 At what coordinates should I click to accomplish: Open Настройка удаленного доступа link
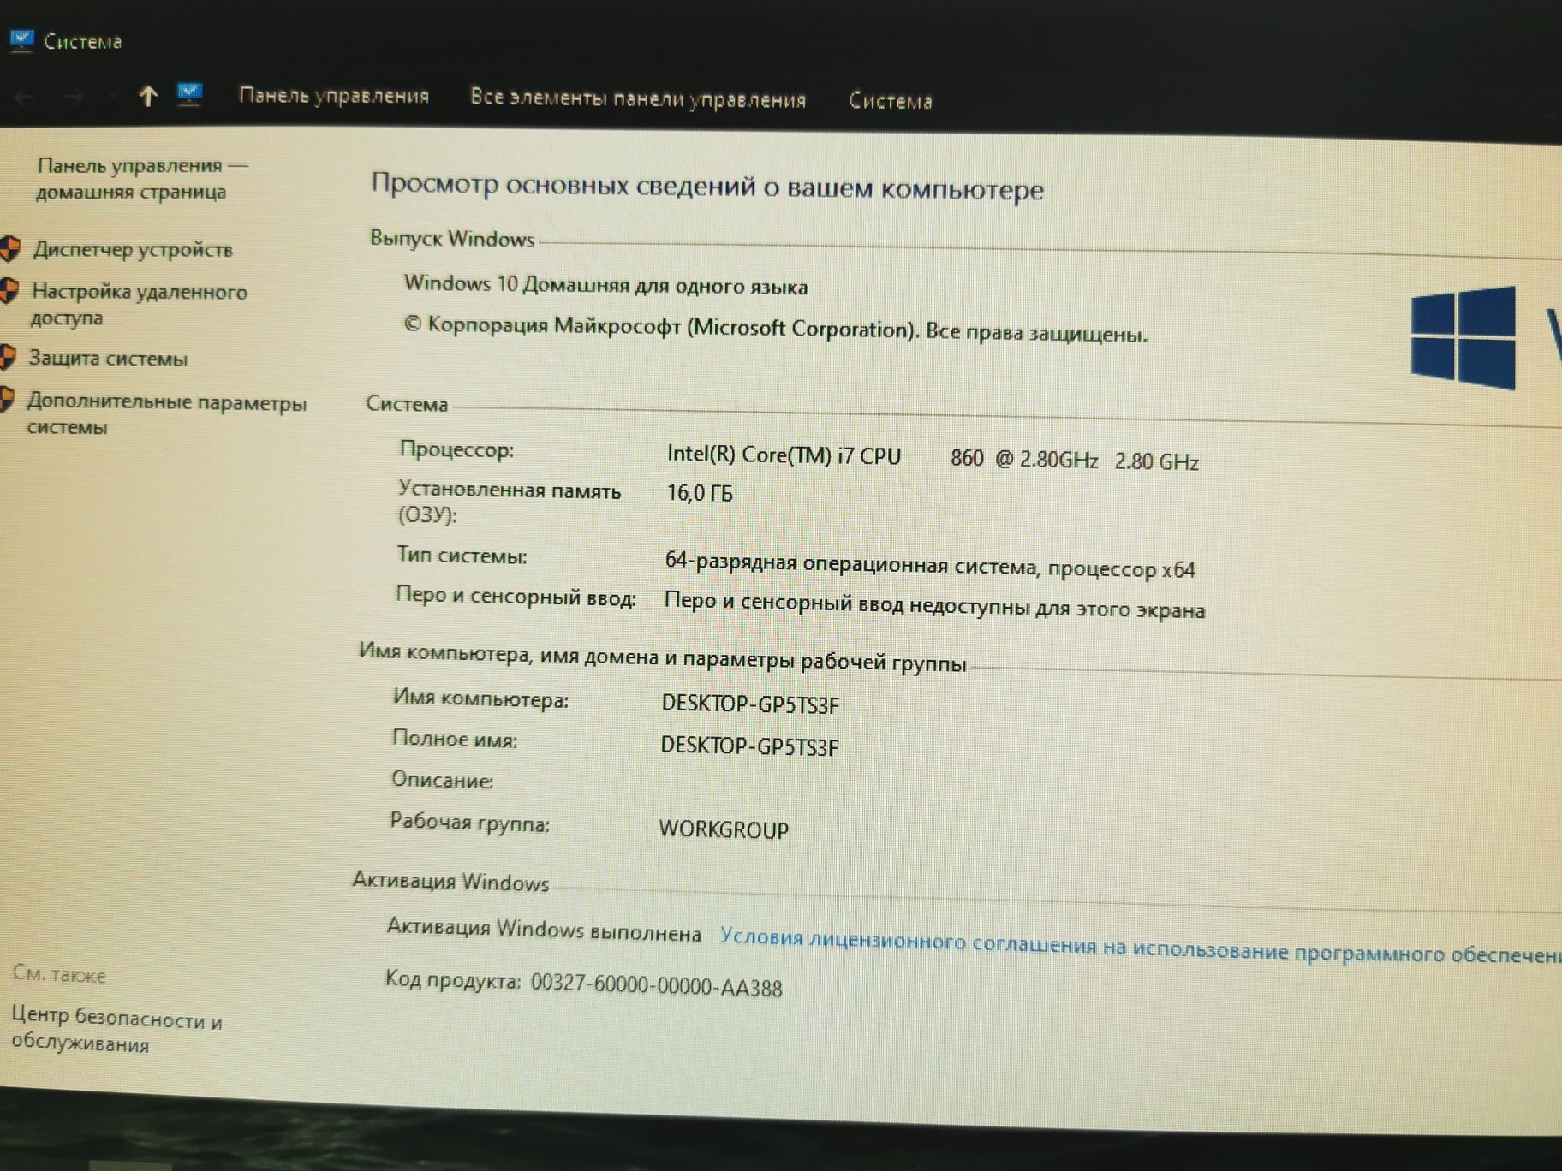tap(139, 304)
